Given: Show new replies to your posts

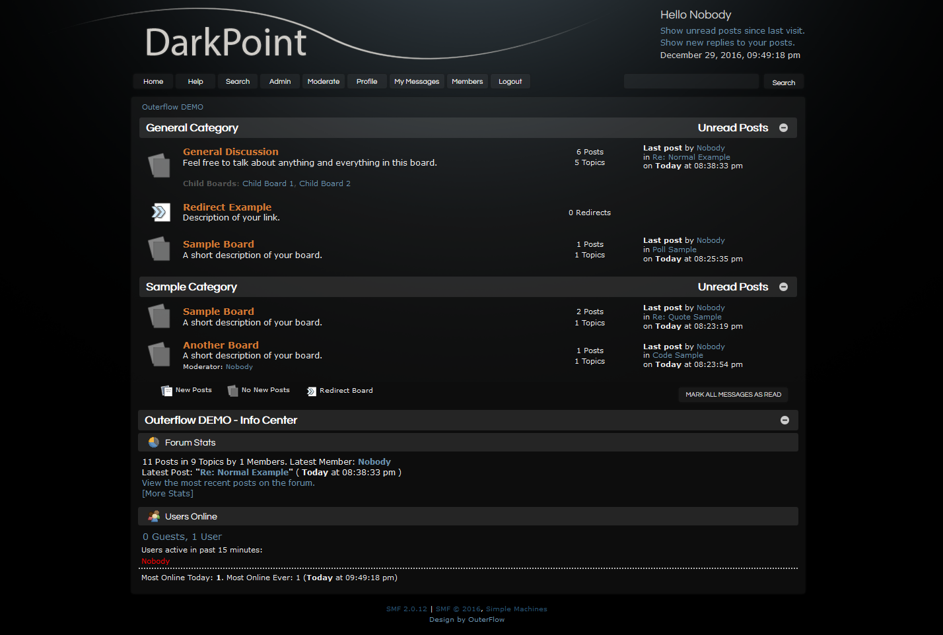Looking at the screenshot, I should 728,42.
